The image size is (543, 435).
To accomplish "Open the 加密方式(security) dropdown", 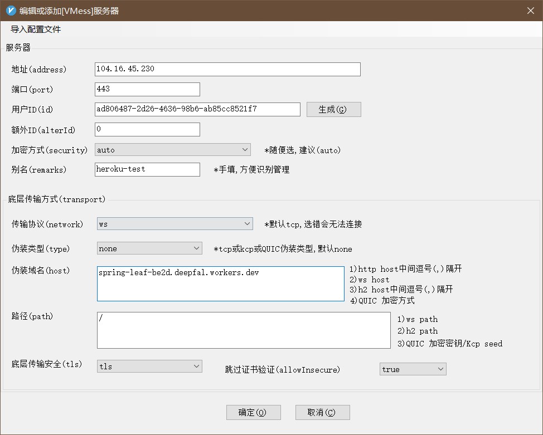I will 172,150.
